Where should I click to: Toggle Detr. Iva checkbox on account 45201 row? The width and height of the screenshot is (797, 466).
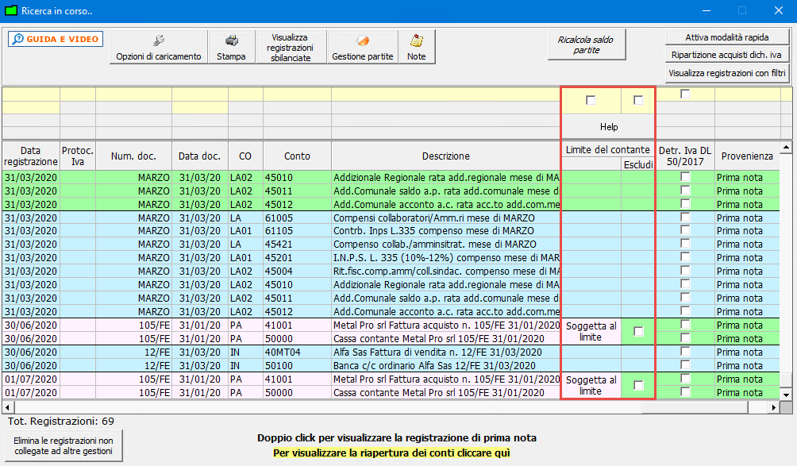coord(685,257)
